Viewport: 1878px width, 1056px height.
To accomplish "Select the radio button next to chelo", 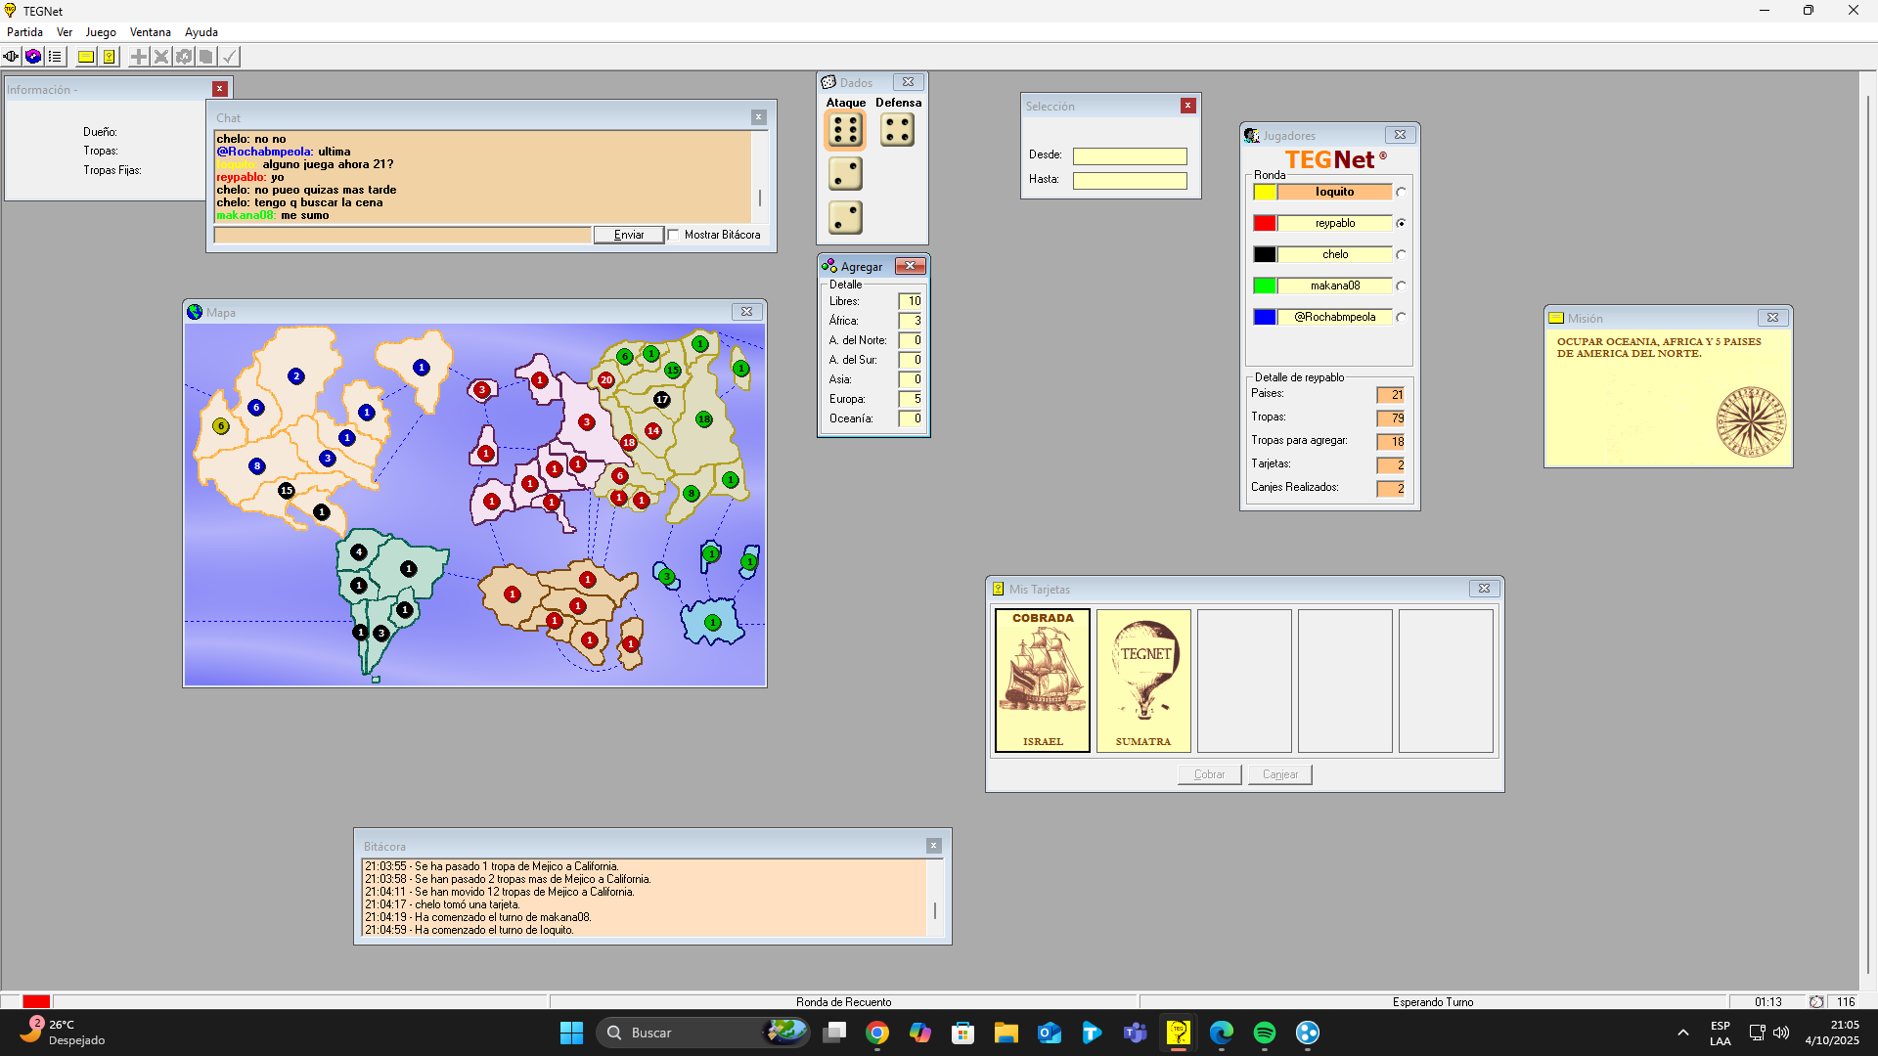I will (1401, 255).
